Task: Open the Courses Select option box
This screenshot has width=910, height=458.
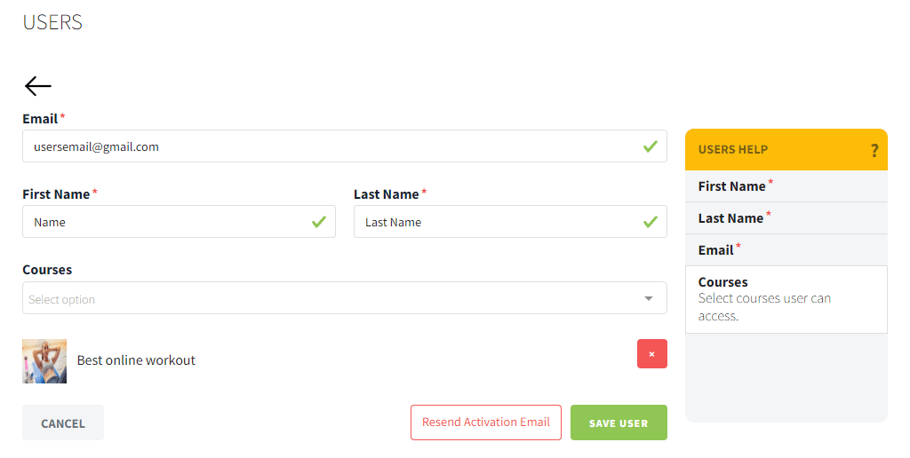Action: pyautogui.click(x=345, y=298)
